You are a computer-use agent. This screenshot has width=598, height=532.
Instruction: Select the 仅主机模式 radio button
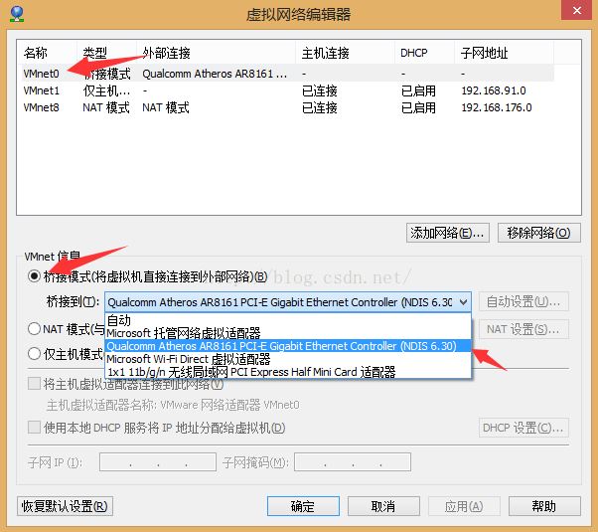coord(34,354)
